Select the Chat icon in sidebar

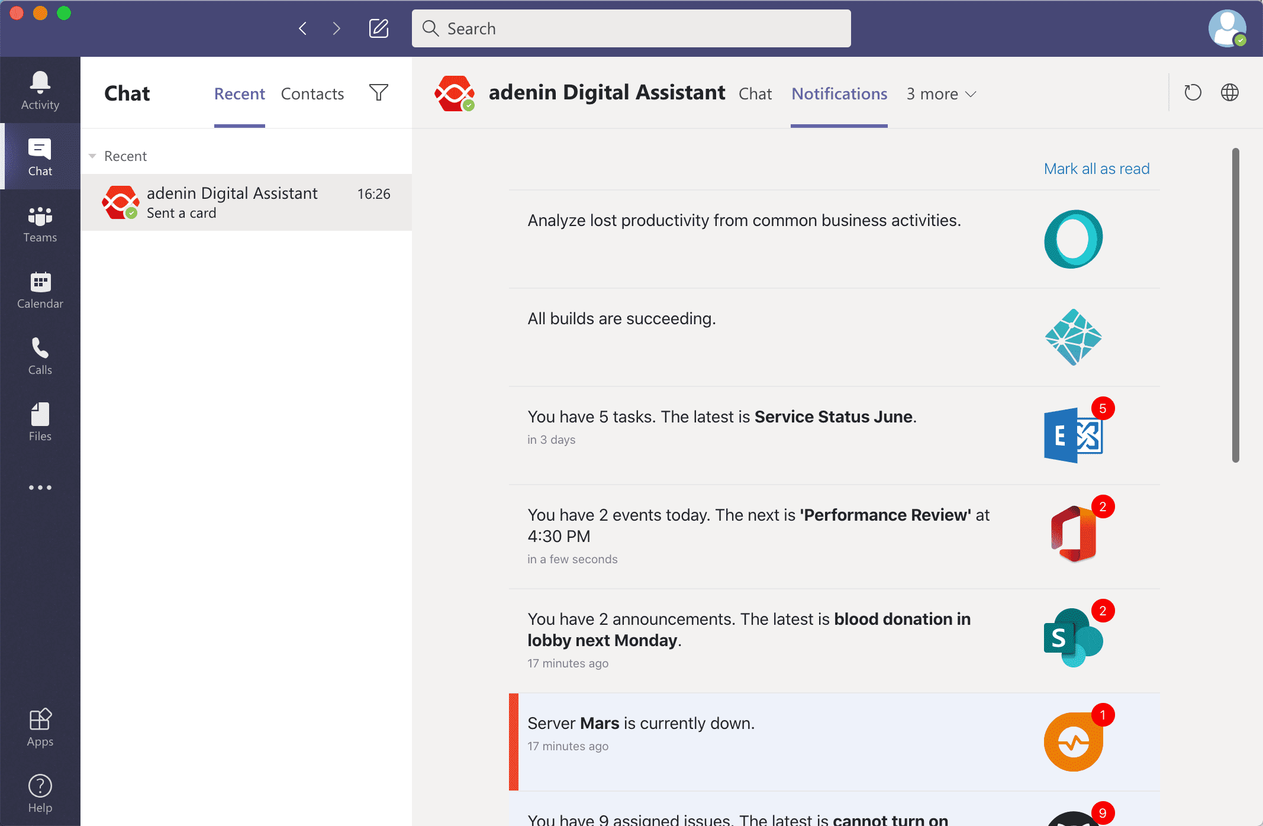[40, 157]
